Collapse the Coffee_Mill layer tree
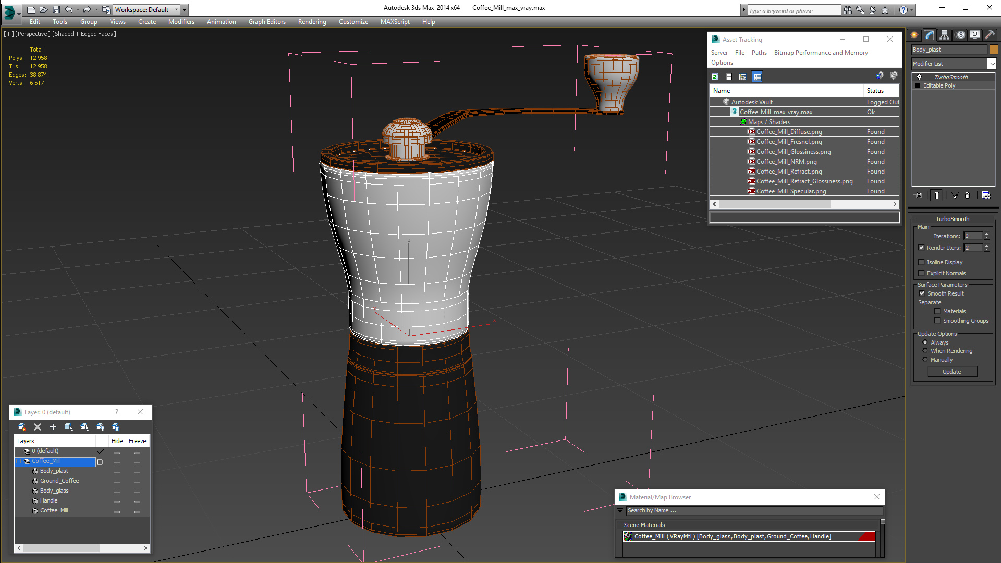 [19, 461]
